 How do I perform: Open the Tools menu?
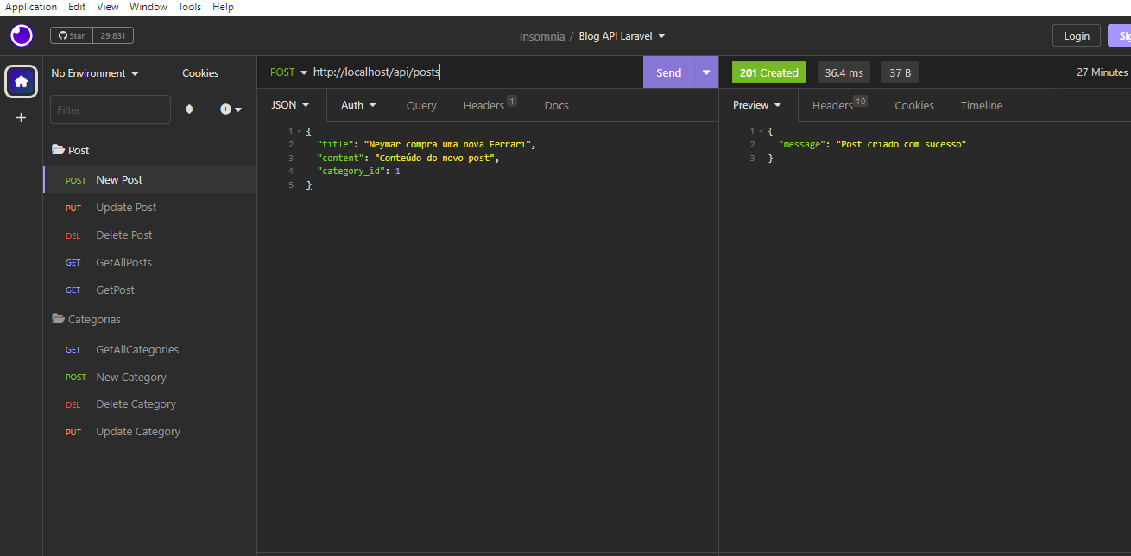click(189, 7)
